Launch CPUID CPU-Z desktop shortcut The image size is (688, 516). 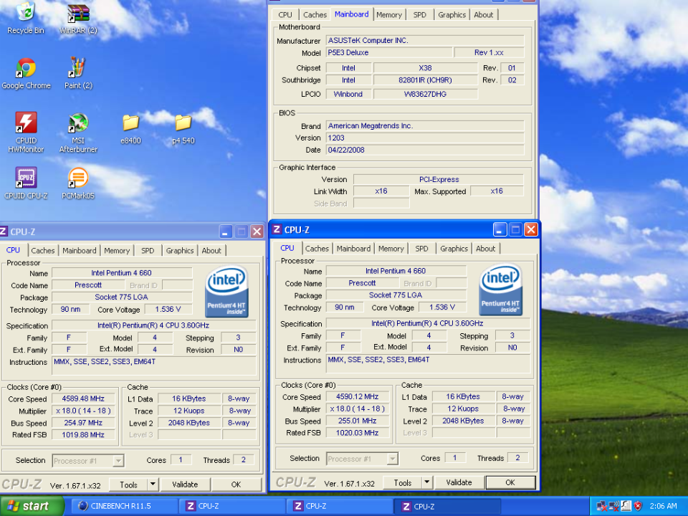(x=26, y=183)
